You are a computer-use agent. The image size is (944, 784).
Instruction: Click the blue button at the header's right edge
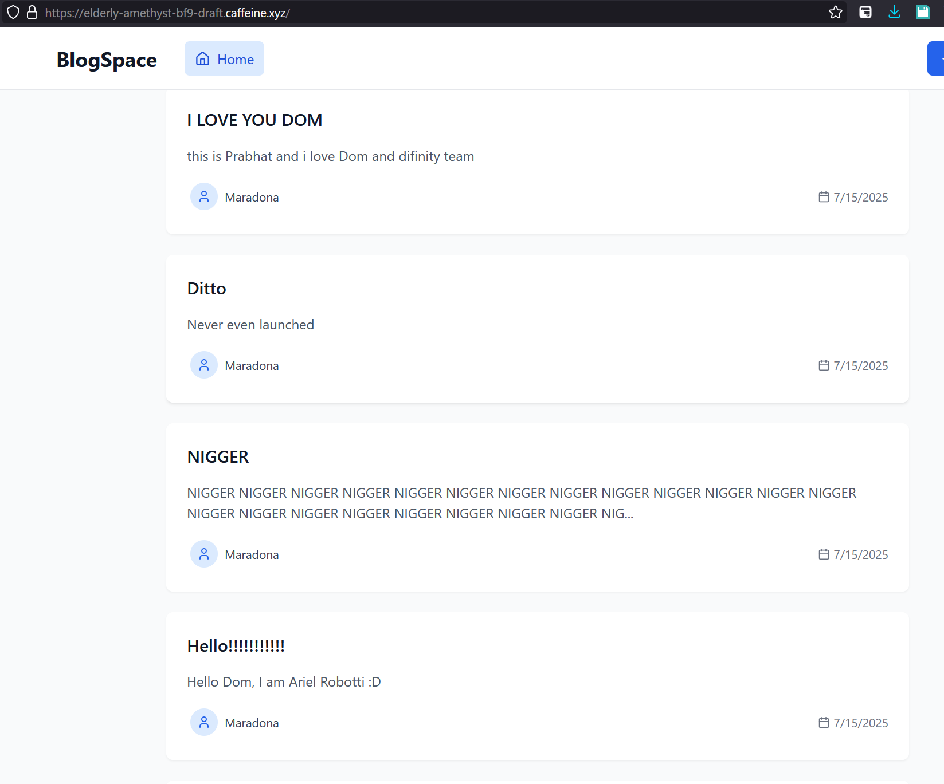[x=936, y=58]
